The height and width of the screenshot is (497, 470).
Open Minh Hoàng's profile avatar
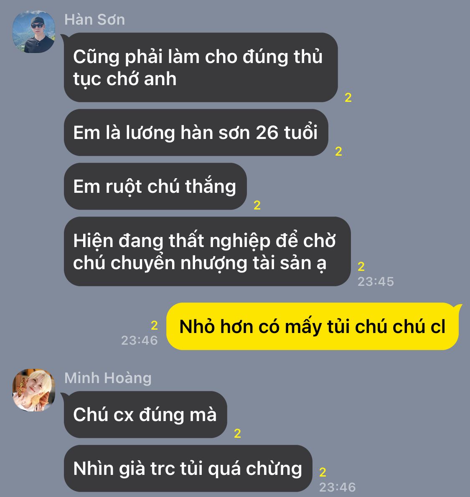pyautogui.click(x=34, y=390)
